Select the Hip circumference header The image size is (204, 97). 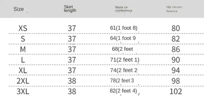coord(174,9)
